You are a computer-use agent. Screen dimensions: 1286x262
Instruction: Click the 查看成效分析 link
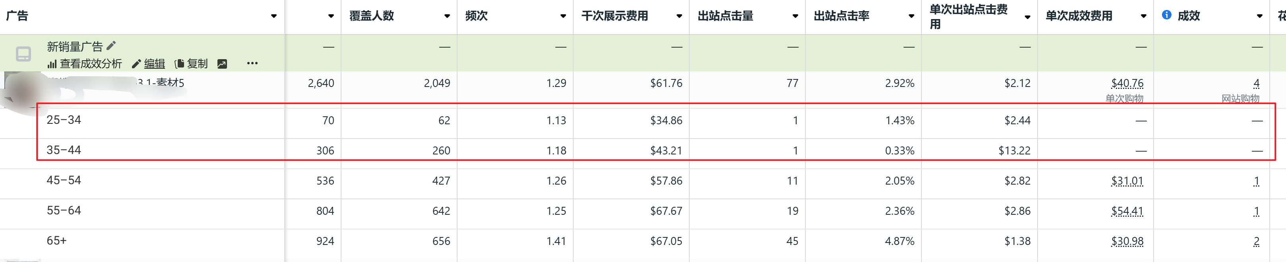point(91,64)
